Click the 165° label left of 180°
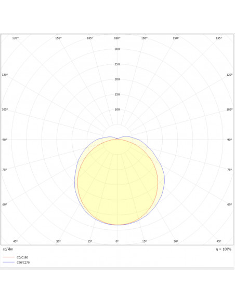The image size is (235, 303). [90, 38]
